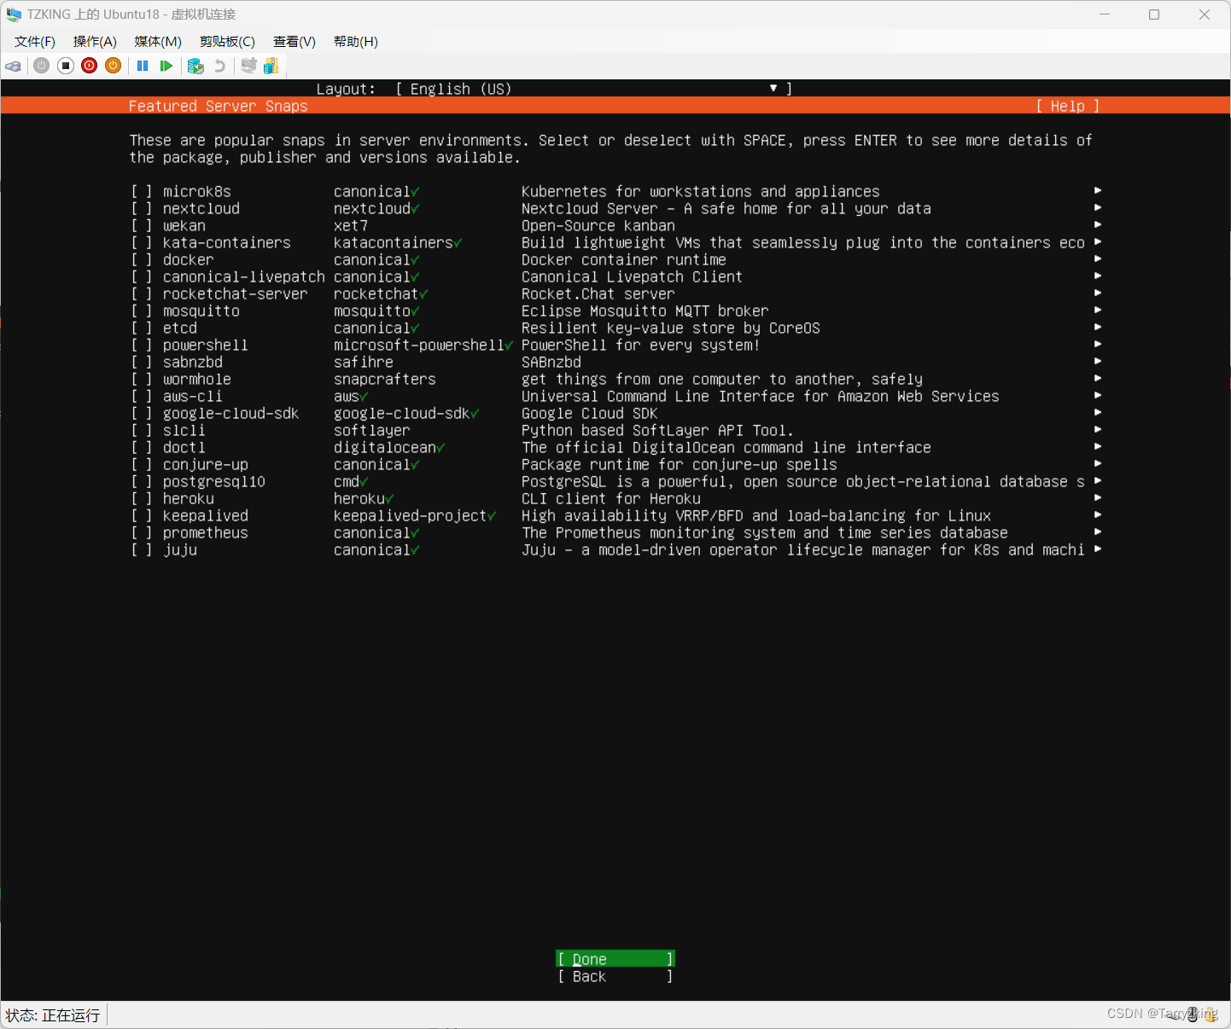Expand details arrow for rocketchat-server row
Image resolution: width=1231 pixels, height=1029 pixels.
coord(1098,294)
